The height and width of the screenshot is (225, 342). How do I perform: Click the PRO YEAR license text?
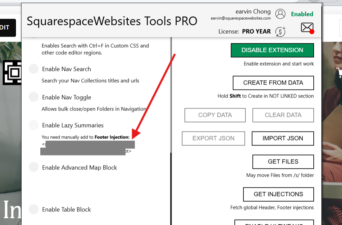point(256,32)
